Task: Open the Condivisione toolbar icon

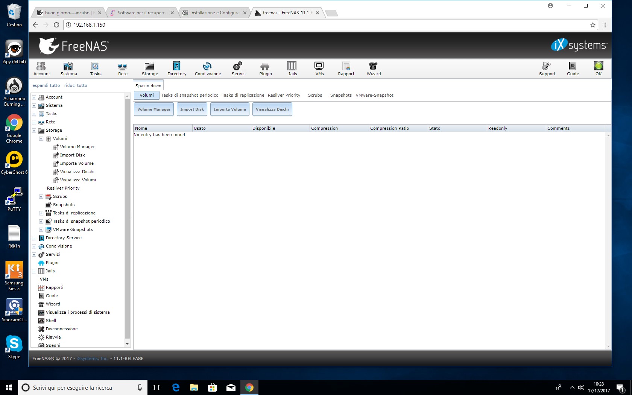Action: (x=207, y=67)
